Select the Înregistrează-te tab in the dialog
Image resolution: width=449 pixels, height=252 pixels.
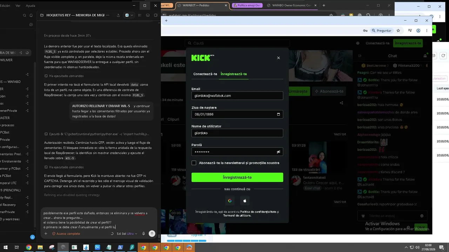(234, 74)
